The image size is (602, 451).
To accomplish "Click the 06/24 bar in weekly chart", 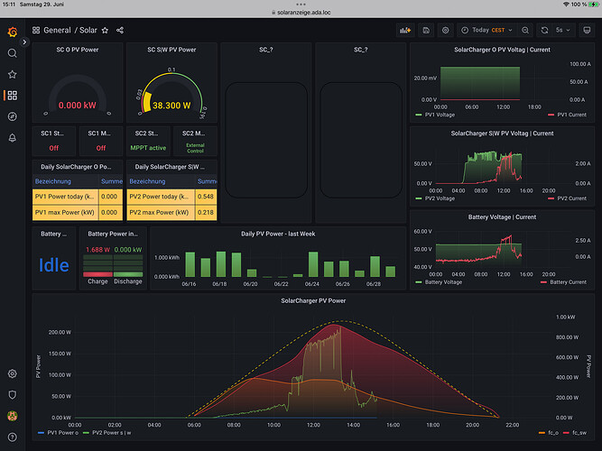I will pos(313,264).
